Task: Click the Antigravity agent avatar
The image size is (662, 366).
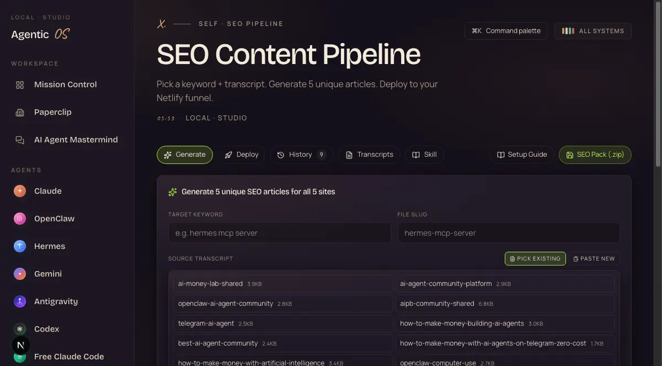Action: pyautogui.click(x=20, y=301)
